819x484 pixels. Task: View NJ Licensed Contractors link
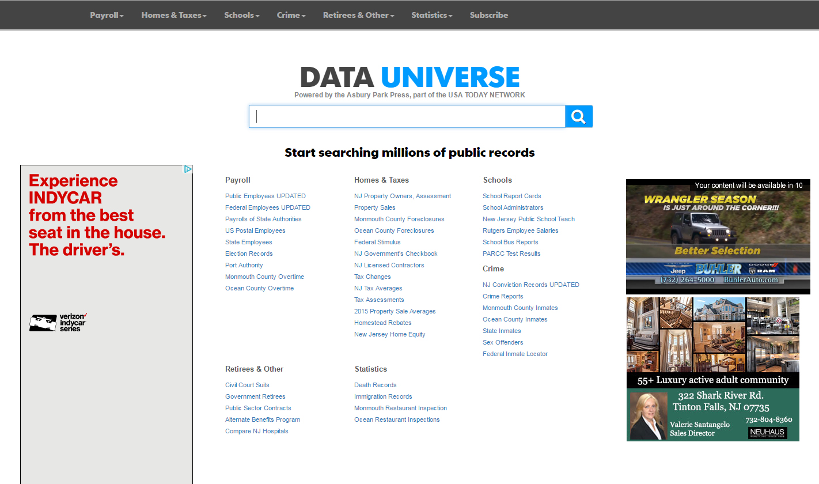coord(389,265)
